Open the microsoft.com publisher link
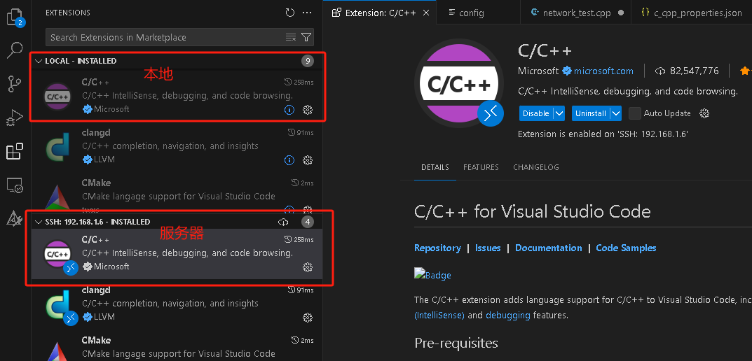752x361 pixels. (603, 71)
